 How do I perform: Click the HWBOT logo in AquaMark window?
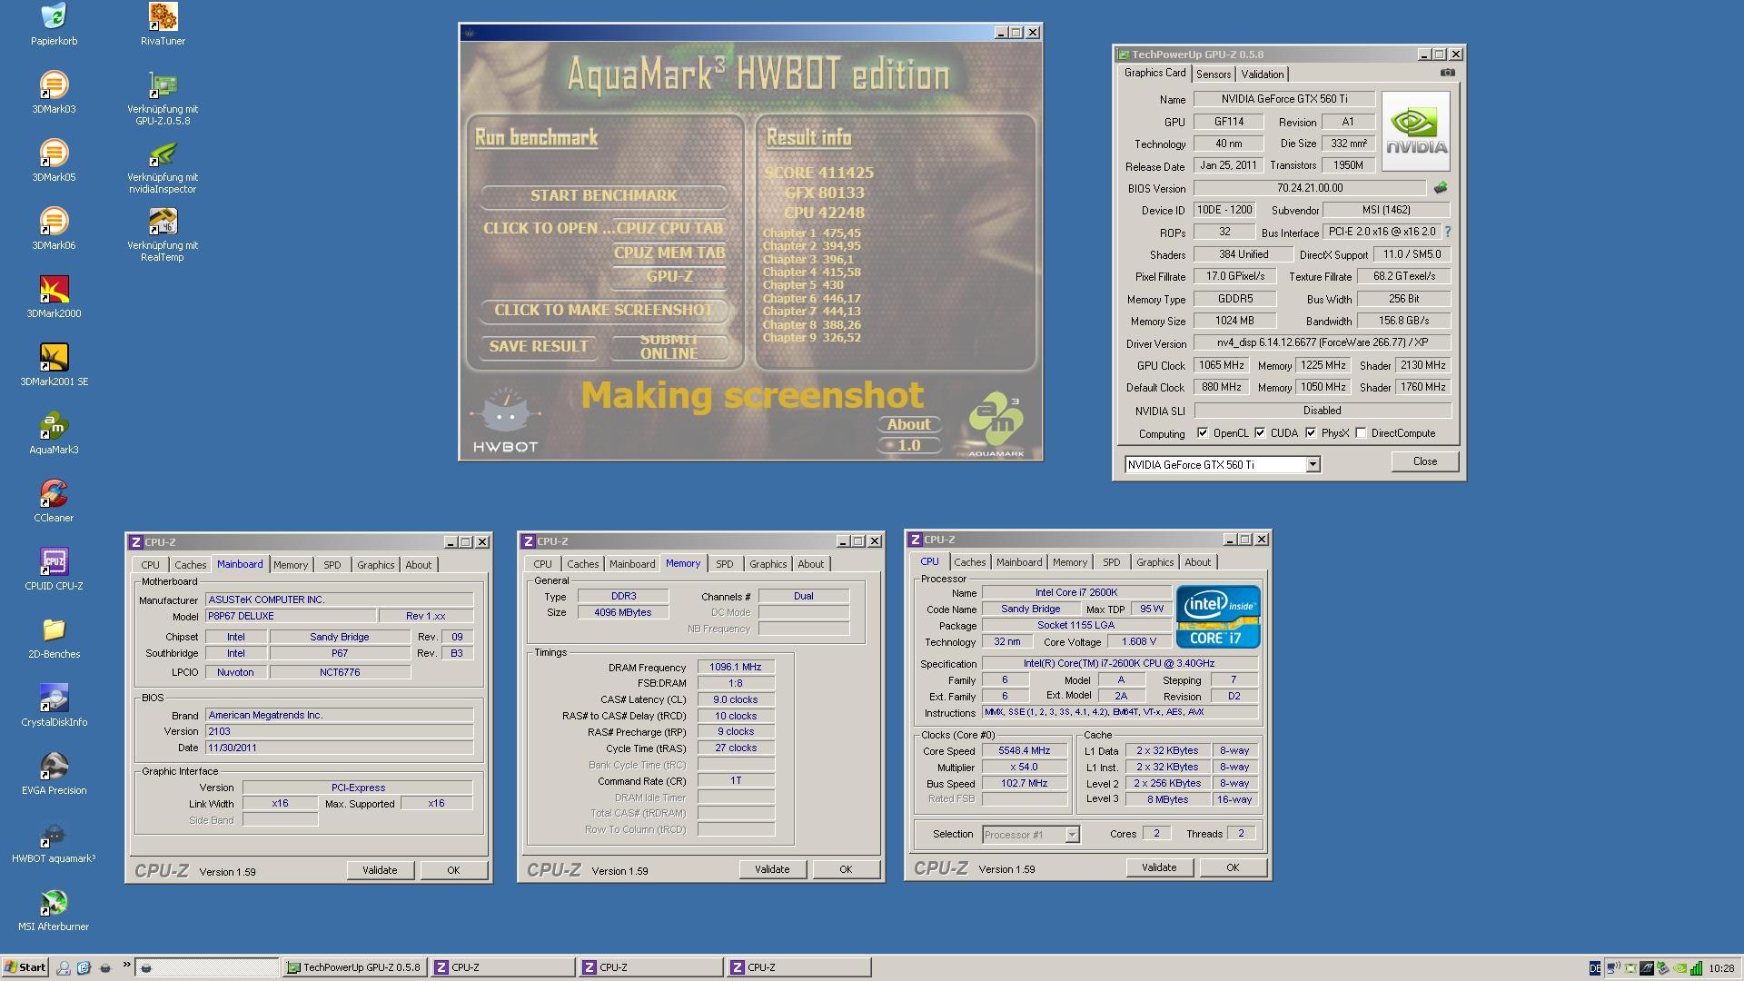click(505, 421)
